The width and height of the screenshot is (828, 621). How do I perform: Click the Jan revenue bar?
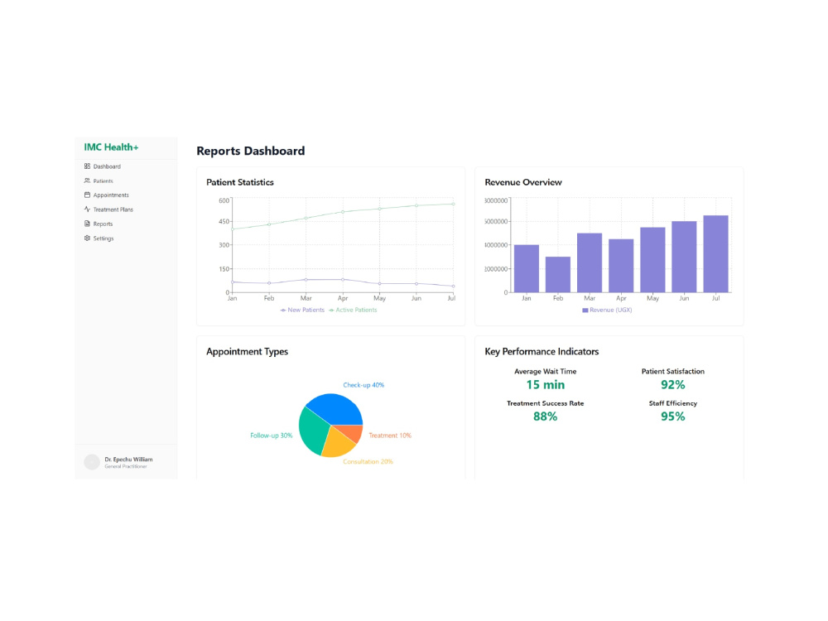pyautogui.click(x=527, y=268)
